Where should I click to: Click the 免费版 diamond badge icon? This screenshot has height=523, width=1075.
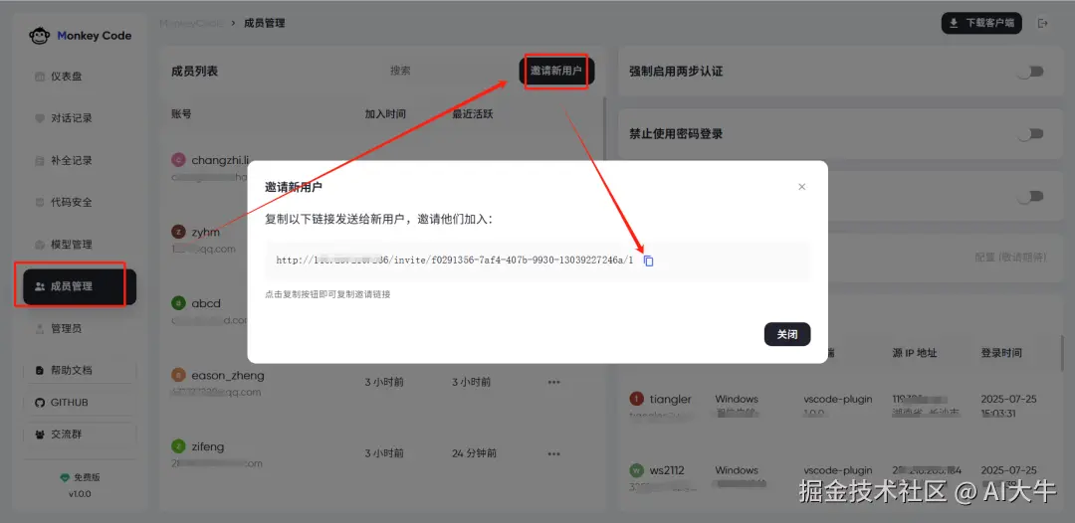pos(65,478)
